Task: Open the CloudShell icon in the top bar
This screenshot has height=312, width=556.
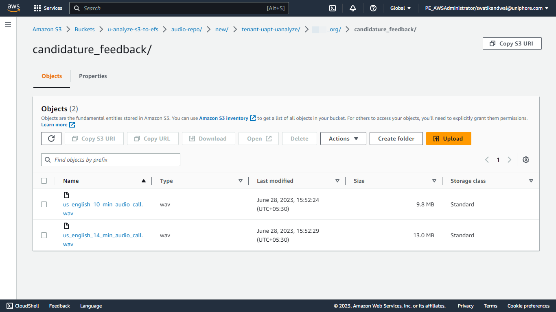Action: [332, 8]
